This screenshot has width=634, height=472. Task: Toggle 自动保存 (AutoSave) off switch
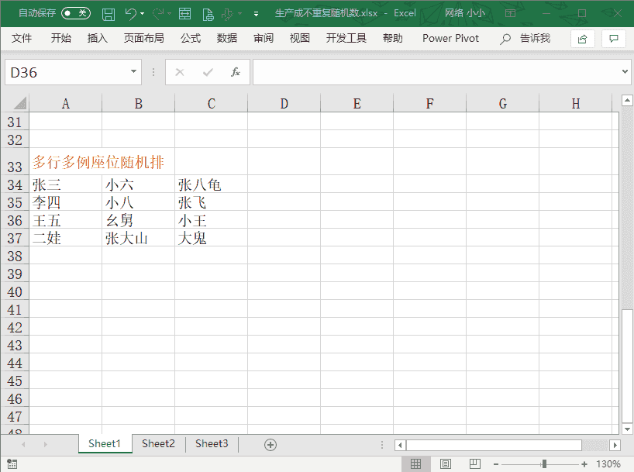tap(75, 12)
